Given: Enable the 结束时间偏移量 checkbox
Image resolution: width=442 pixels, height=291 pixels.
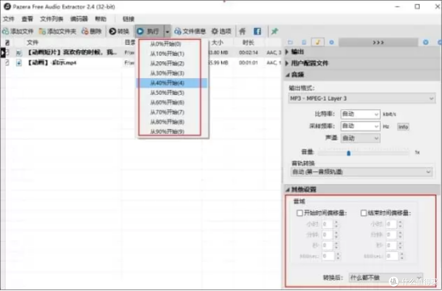Looking at the screenshot, I should (364, 213).
